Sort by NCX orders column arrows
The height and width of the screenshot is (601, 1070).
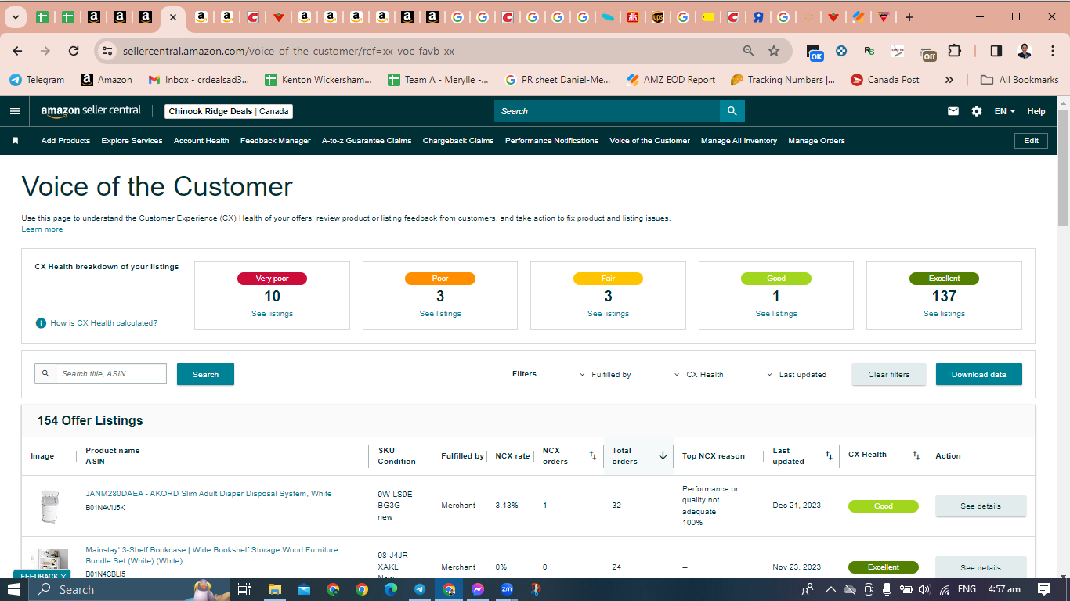click(x=592, y=455)
